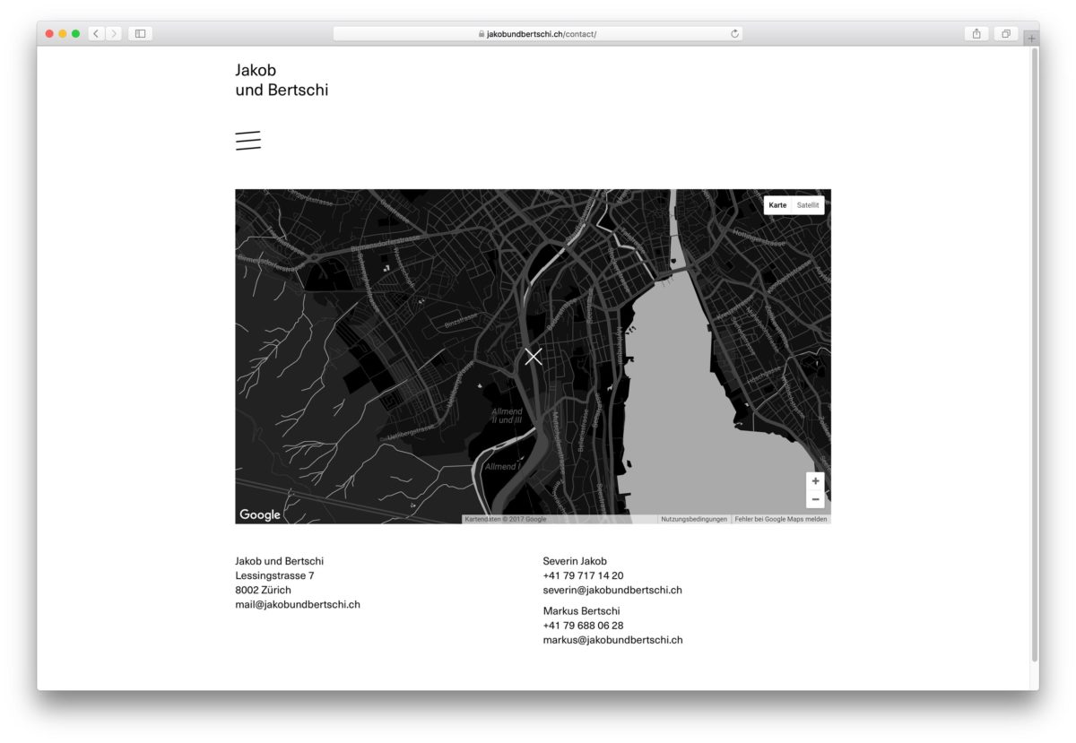Click markus@jakobundbertschi.ch email link
The width and height of the screenshot is (1076, 743).
[612, 640]
